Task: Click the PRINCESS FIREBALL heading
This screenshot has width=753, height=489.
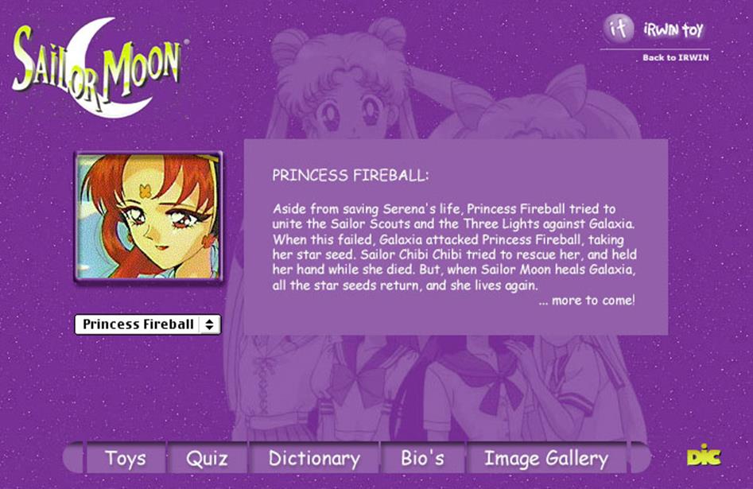Action: point(350,176)
